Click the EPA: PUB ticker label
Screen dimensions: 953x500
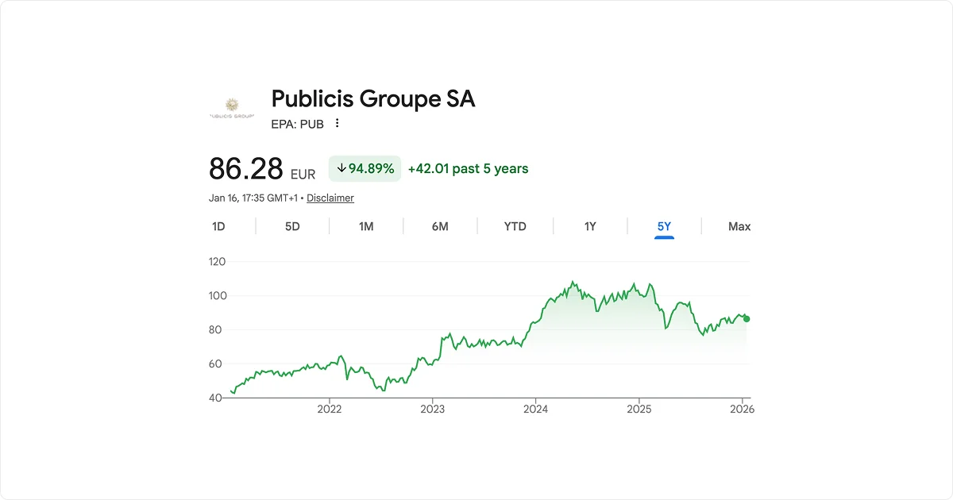(x=298, y=124)
